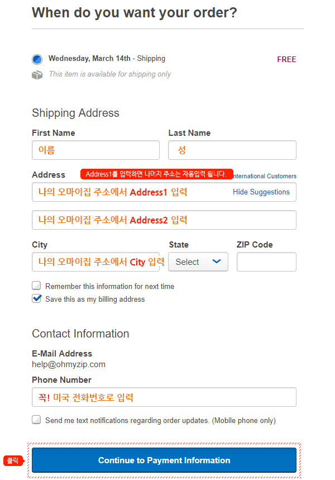Uncheck Save this as my billing address
This screenshot has height=480, width=335.
point(37,299)
